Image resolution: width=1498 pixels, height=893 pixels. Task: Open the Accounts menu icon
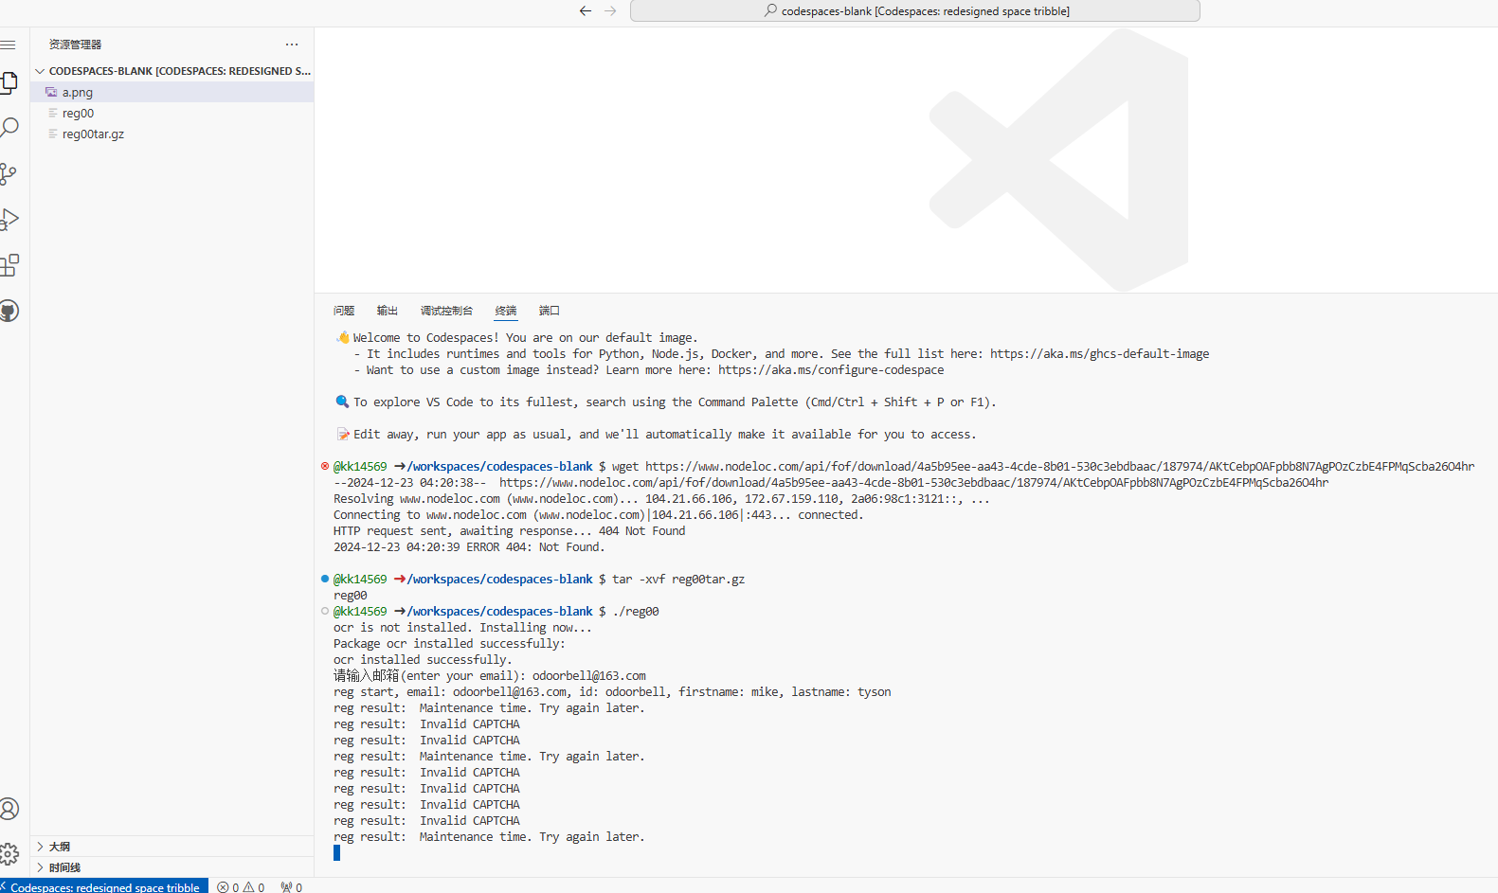pyautogui.click(x=9, y=809)
